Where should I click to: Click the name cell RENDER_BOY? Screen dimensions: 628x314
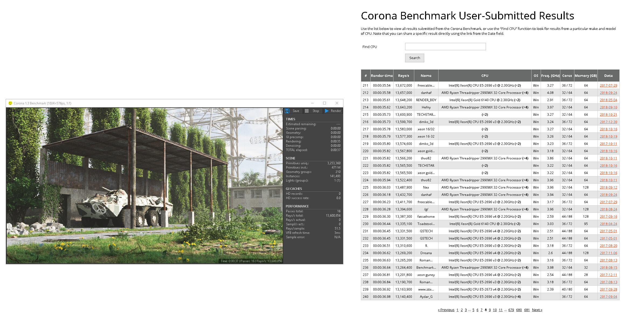pos(426,100)
